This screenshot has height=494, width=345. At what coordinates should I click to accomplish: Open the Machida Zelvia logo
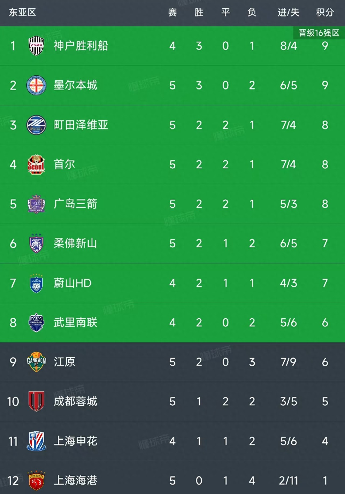(x=36, y=125)
